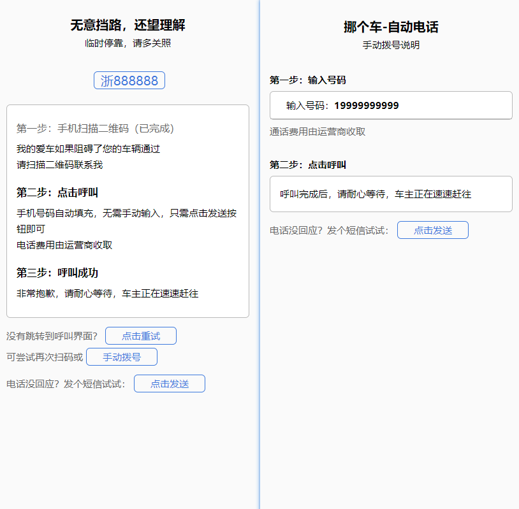Click the 手动拨号 manual dial button

pos(121,357)
